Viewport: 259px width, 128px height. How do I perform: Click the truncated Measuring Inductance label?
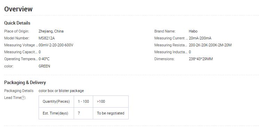pyautogui.click(x=171, y=52)
